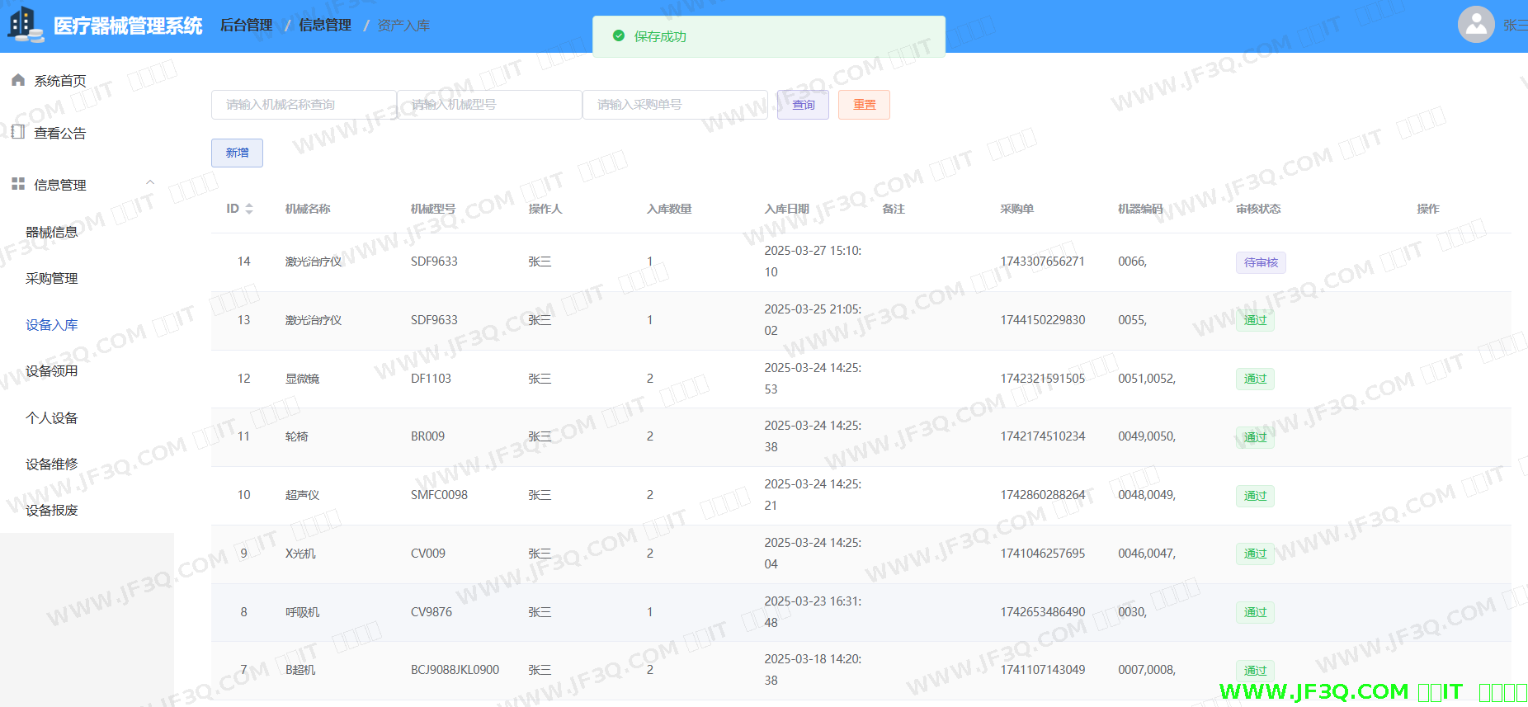This screenshot has width=1528, height=707.
Task: Open the 设备入库 menu item
Action: pyautogui.click(x=52, y=325)
